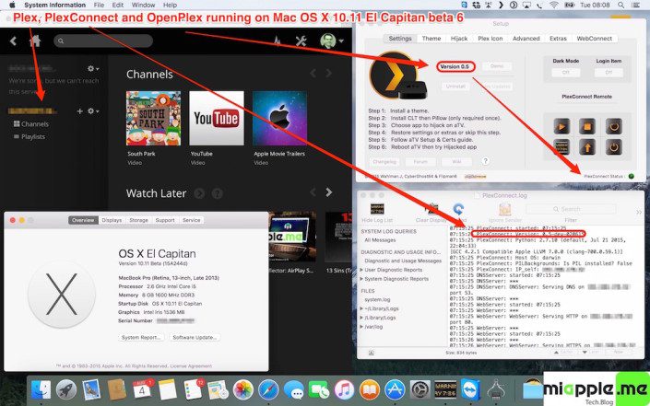This screenshot has height=406, width=650.
Task: Click the Plex search field
Action: click(x=103, y=41)
